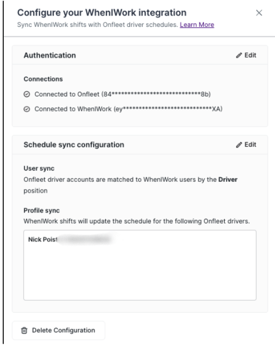Screen dimensions: 275x355
Task: Click the Connections subheading
Action: [x=43, y=79]
